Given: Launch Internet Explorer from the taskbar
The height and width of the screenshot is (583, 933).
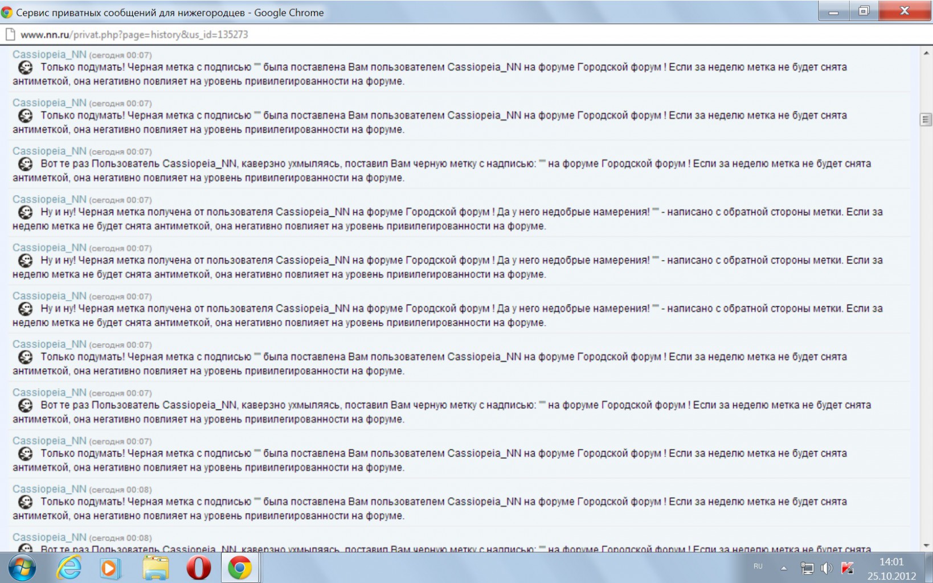Looking at the screenshot, I should click(69, 568).
